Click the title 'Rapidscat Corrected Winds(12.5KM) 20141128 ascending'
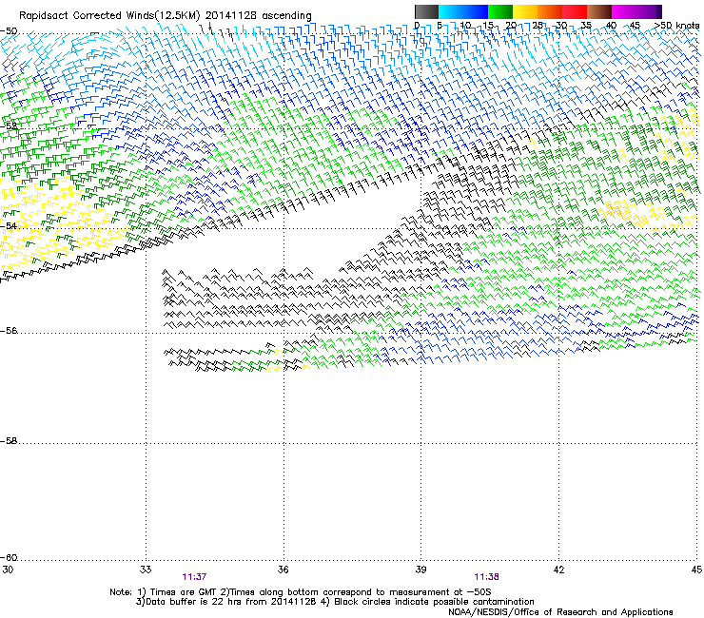Image resolution: width=704 pixels, height=618 pixels. 166,16
